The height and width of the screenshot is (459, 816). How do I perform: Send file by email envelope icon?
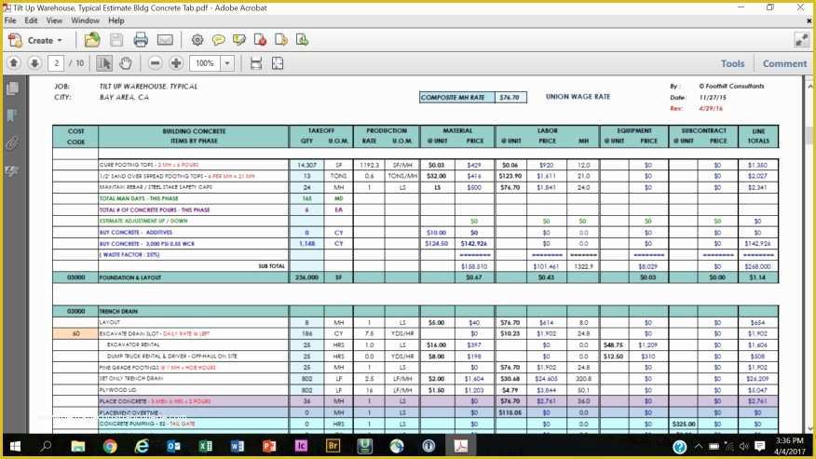point(165,40)
